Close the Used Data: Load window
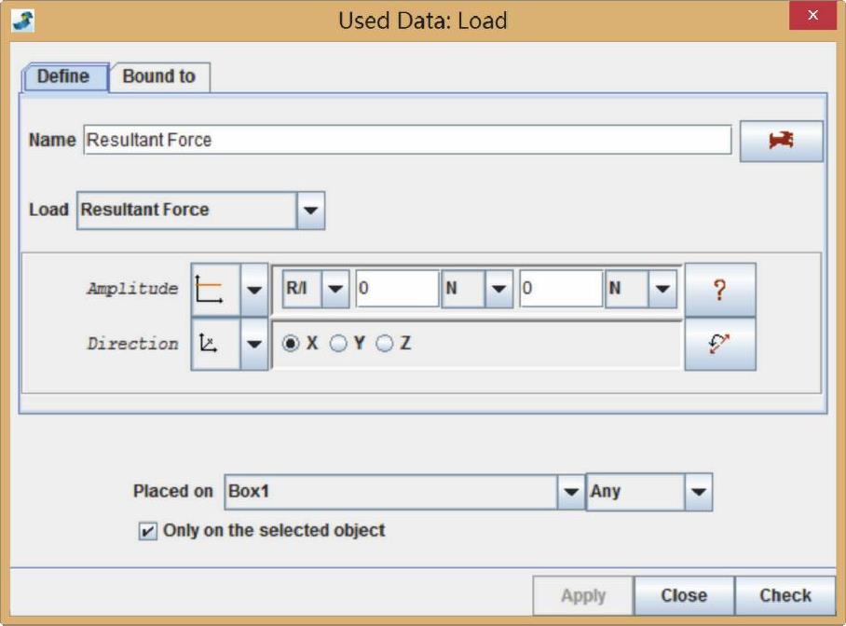Image resolution: width=846 pixels, height=626 pixels. pos(812,18)
